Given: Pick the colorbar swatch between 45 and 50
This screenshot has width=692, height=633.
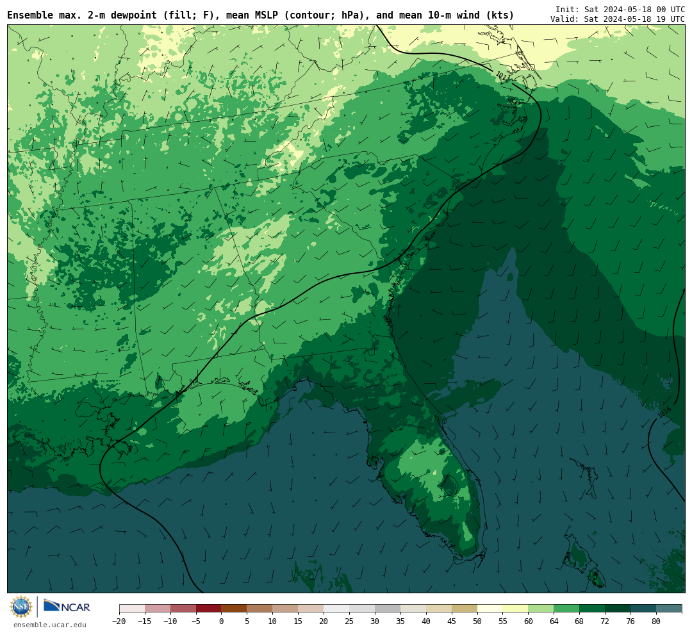Looking at the screenshot, I should pyautogui.click(x=465, y=609).
